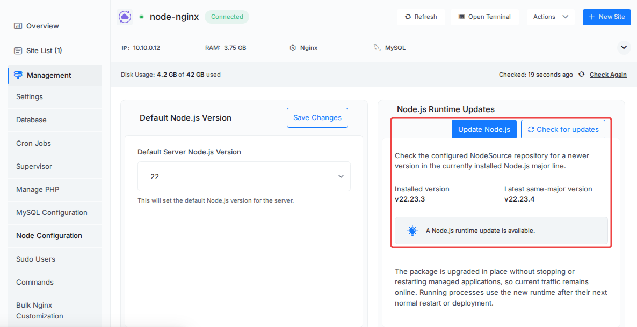Open MySQL Configuration
Image resolution: width=637 pixels, height=327 pixels.
(x=55, y=213)
